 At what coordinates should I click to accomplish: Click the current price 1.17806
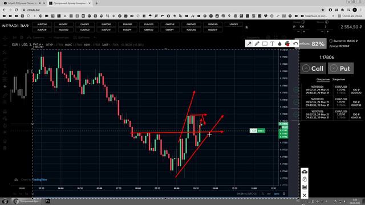(x=327, y=57)
